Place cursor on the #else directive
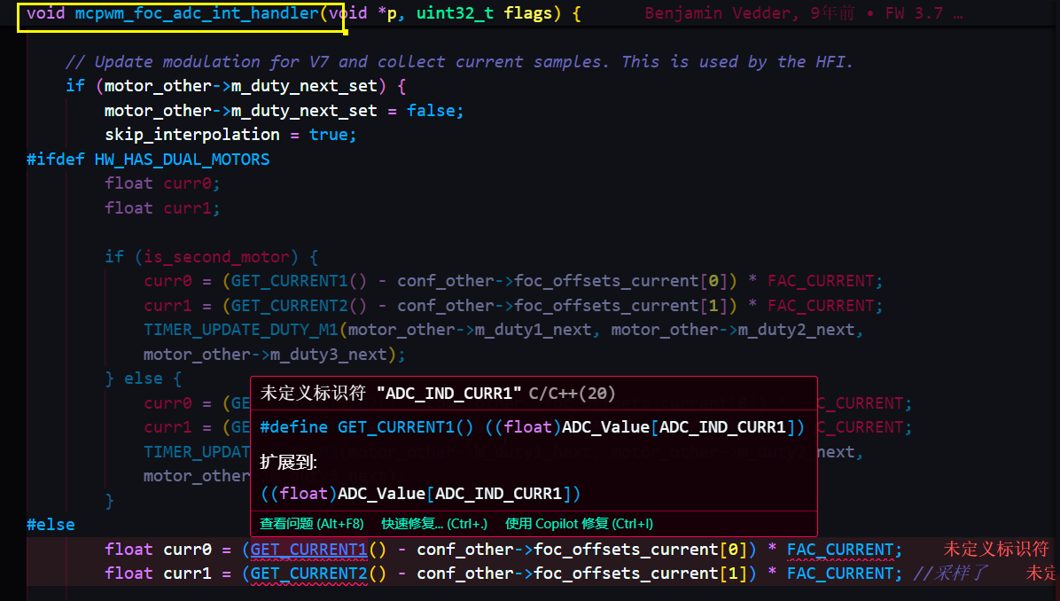The height and width of the screenshot is (601, 1060). (51, 525)
